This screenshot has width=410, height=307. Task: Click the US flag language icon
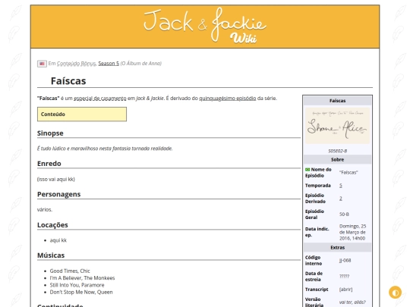click(42, 64)
